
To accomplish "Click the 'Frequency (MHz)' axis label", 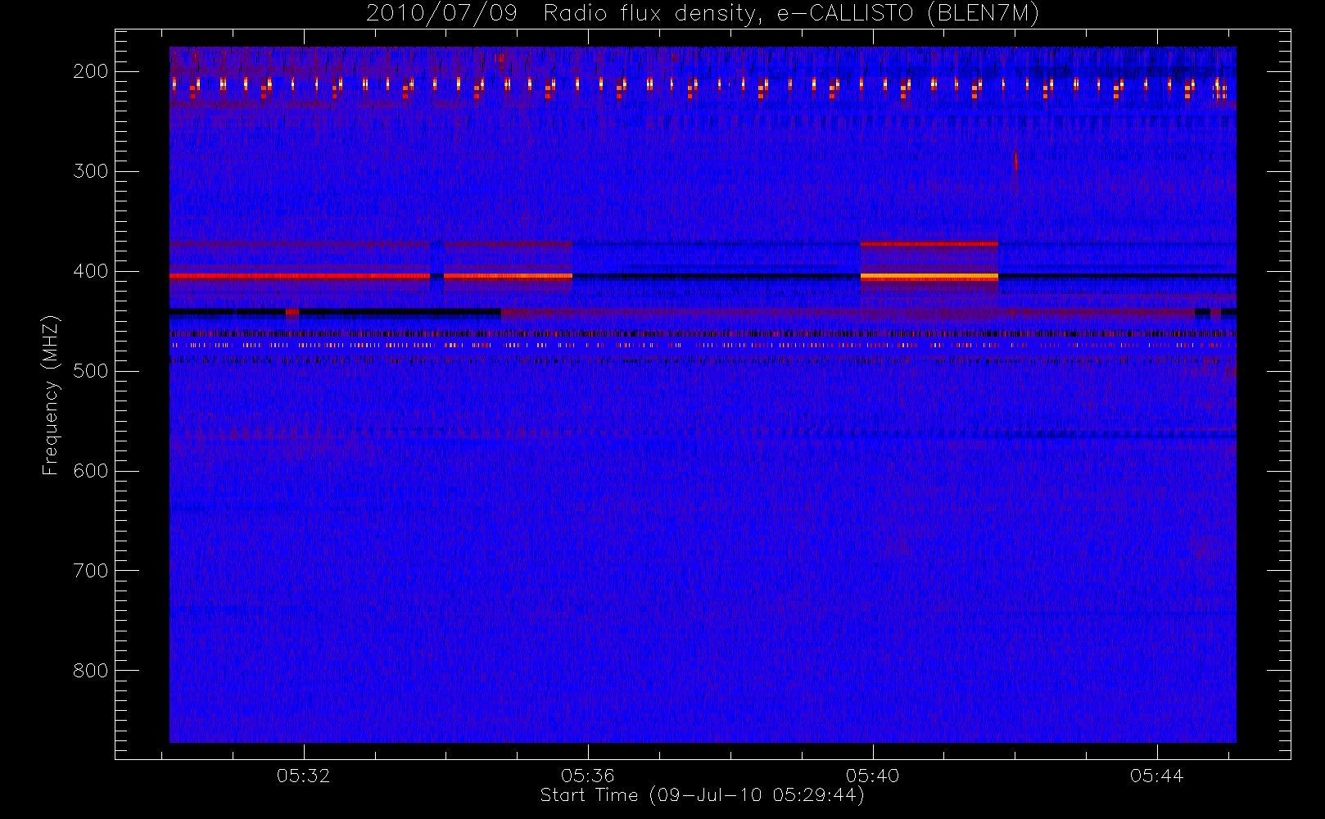I will (x=51, y=395).
